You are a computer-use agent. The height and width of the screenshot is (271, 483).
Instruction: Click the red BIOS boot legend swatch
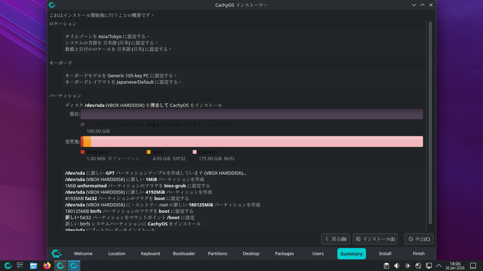pos(83,152)
